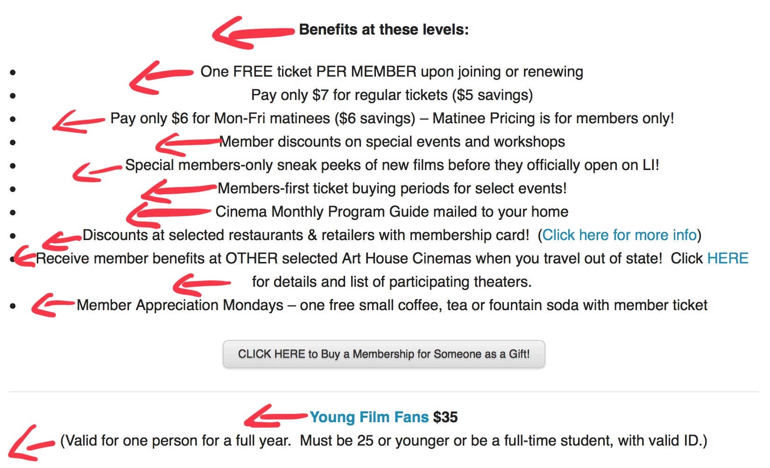Click the red arrow next to 'One FREE ticket'
The image size is (770, 468).
coord(161,77)
